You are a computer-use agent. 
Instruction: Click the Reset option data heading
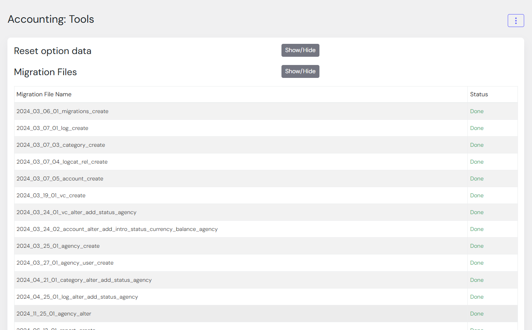pos(52,51)
